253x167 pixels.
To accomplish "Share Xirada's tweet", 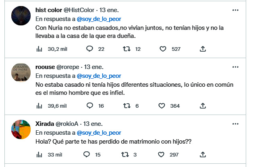I will [x=203, y=154].
